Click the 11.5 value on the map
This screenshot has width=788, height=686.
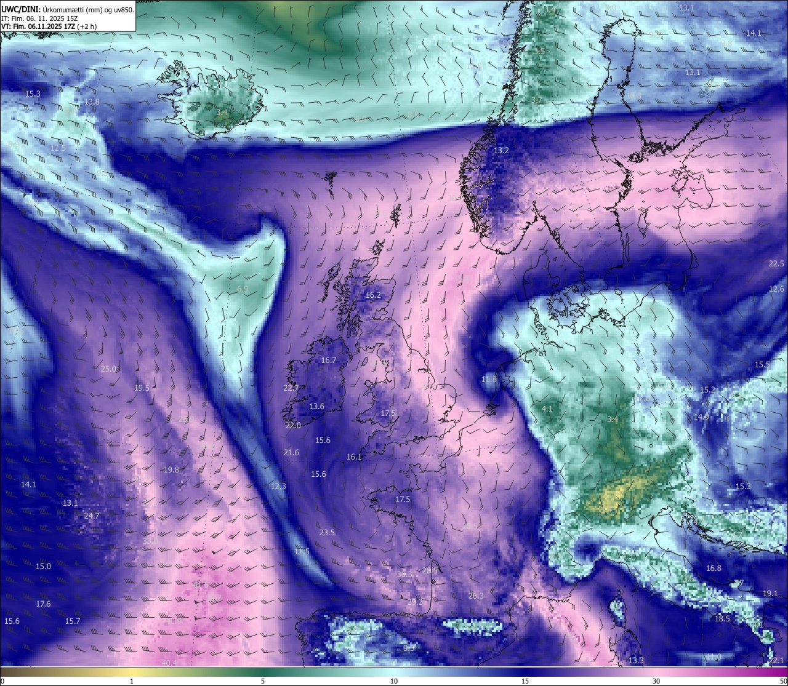[x=302, y=552]
